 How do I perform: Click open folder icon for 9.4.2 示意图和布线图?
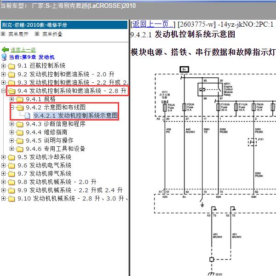pyautogui.click(x=20, y=107)
